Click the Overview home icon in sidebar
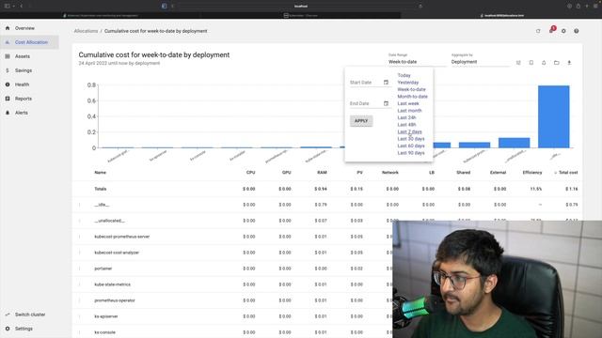 pos(8,28)
